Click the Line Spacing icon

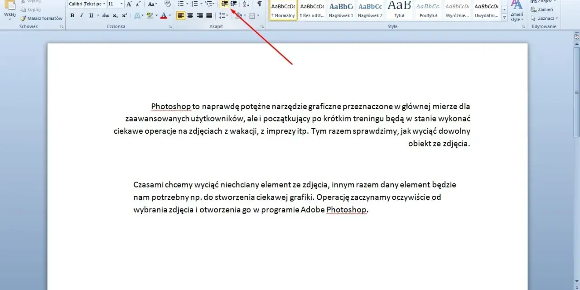tap(222, 15)
